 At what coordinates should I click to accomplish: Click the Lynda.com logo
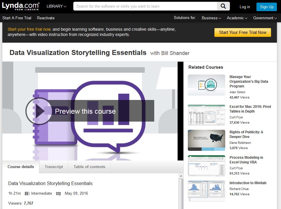pyautogui.click(x=21, y=6)
